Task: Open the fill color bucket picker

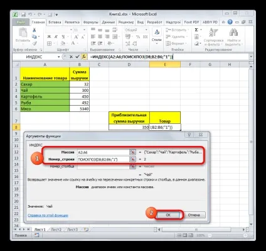Action: [x=63, y=43]
